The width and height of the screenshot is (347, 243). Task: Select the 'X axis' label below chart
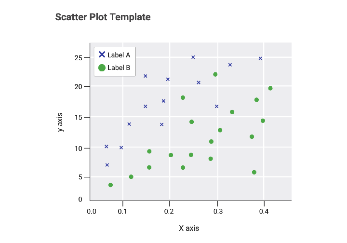[x=189, y=228]
